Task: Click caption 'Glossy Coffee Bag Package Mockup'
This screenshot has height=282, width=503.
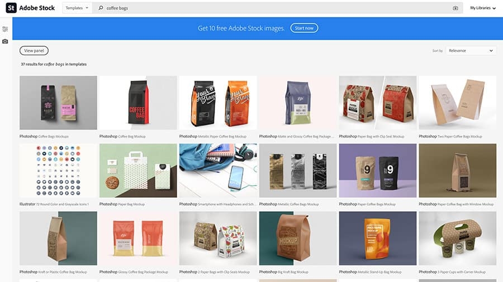Action: 143,272
